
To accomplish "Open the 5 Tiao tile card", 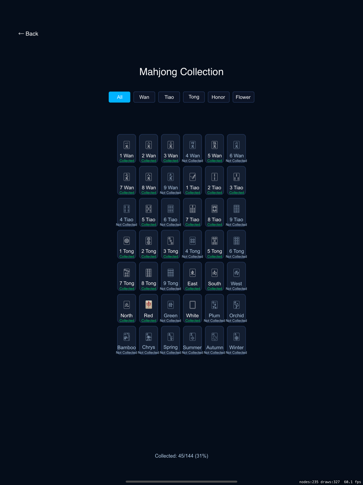I will click(x=148, y=213).
